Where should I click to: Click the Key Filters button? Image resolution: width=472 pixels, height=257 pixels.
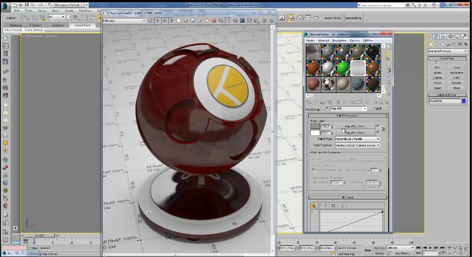[403, 254]
